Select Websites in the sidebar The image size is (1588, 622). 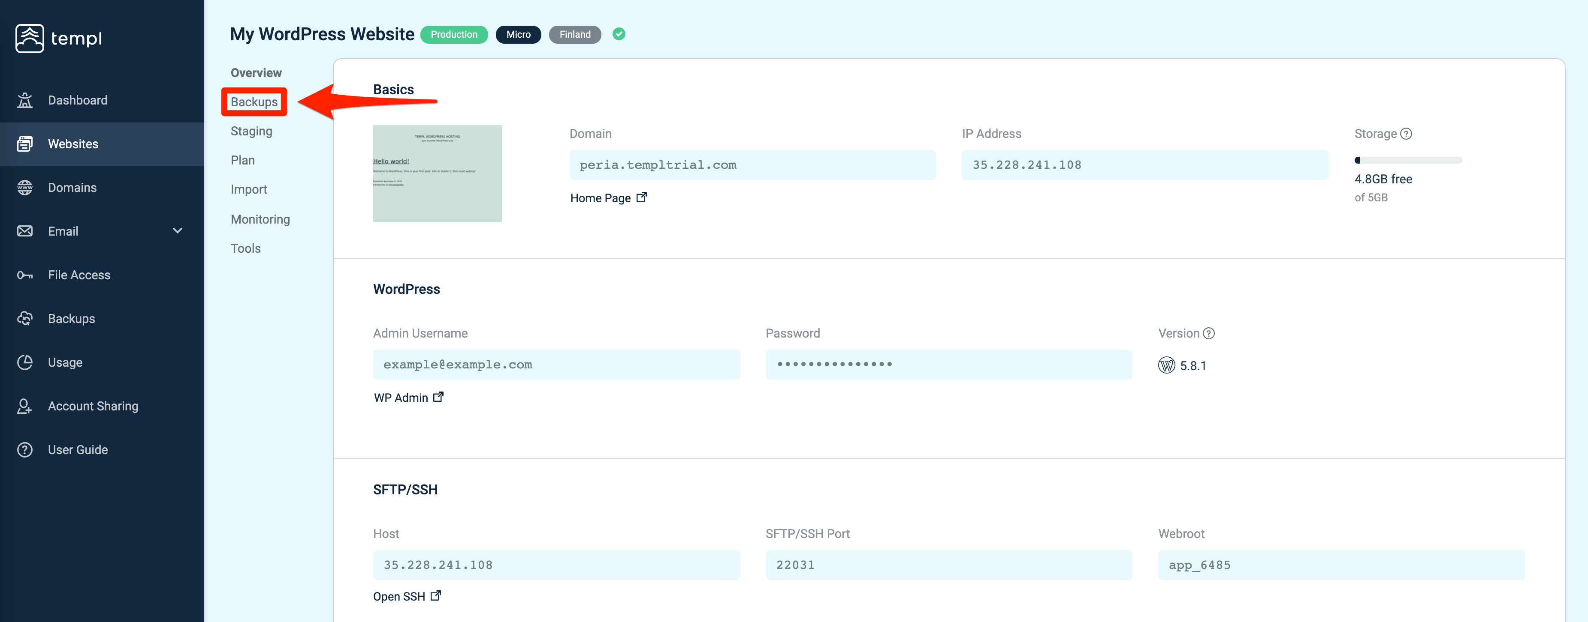102,144
